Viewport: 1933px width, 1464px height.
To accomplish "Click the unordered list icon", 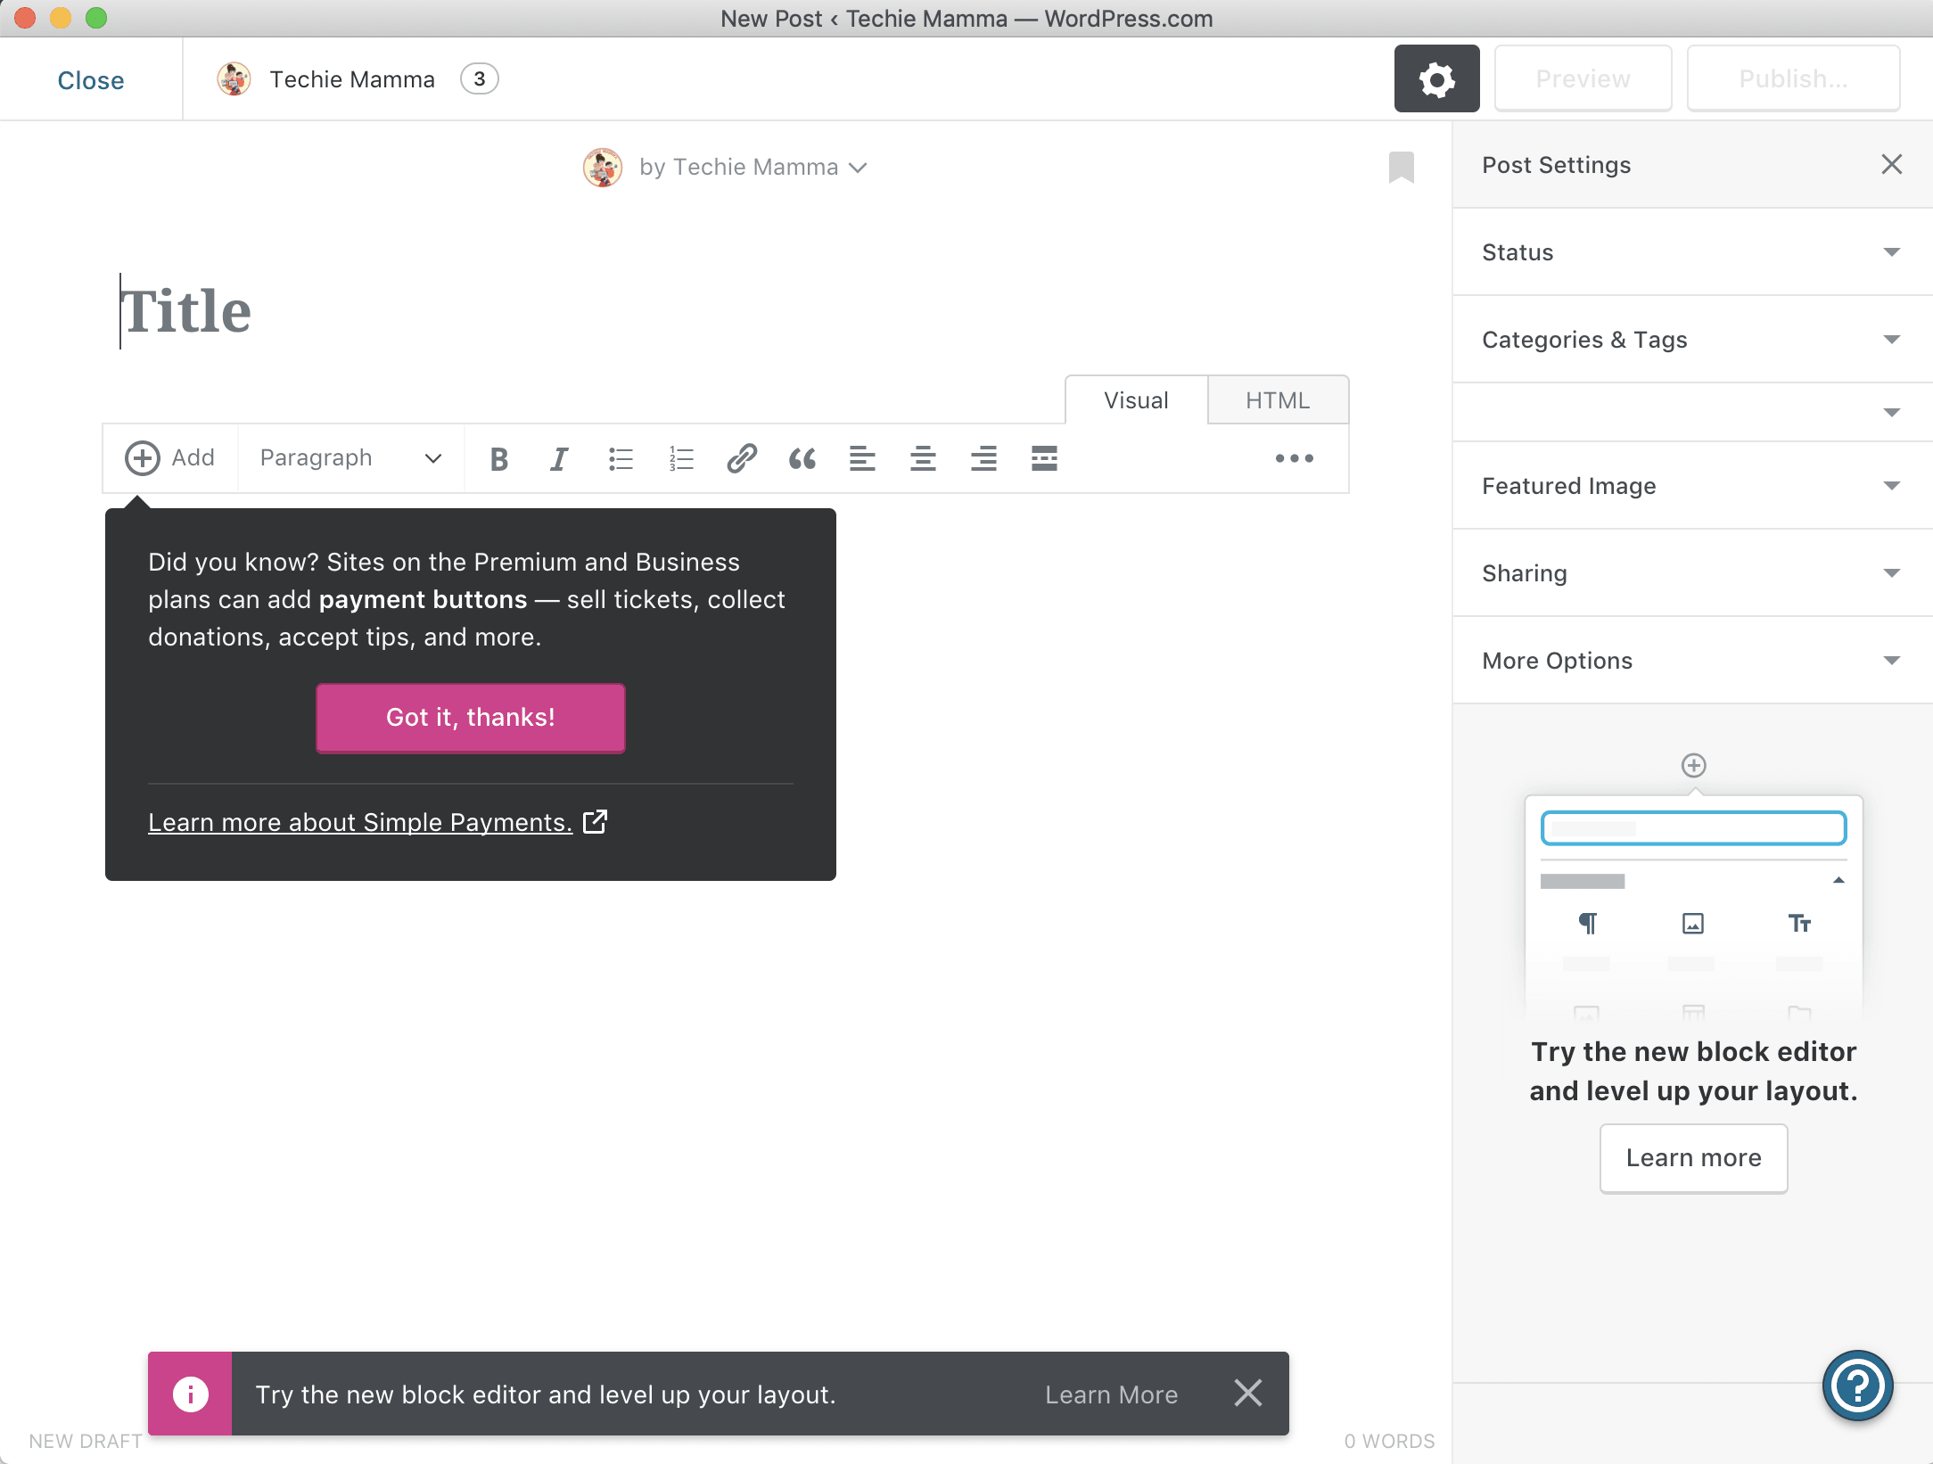I will click(620, 456).
